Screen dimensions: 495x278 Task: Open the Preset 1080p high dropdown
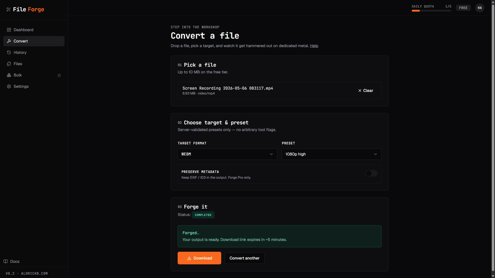332,154
